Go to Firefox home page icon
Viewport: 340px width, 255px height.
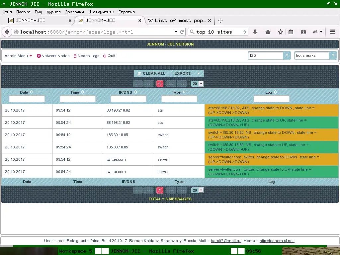pos(268,32)
